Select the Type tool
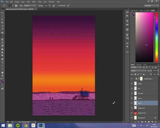 click(2, 62)
